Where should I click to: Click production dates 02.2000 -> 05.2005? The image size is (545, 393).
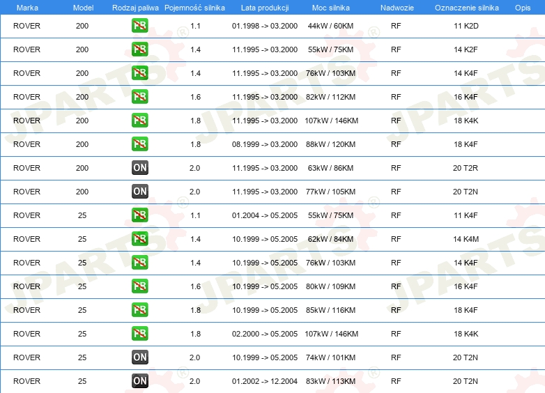pos(265,334)
